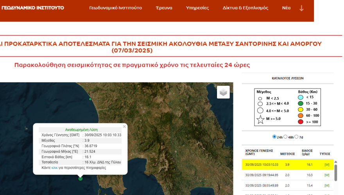Click the 4.0 <= M < 5.0 legend circle
Screen dimensions: 344x195
[260, 110]
